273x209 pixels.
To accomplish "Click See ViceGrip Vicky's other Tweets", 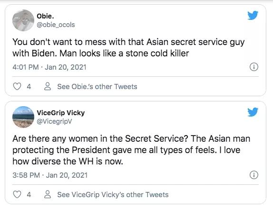I will (113, 195).
